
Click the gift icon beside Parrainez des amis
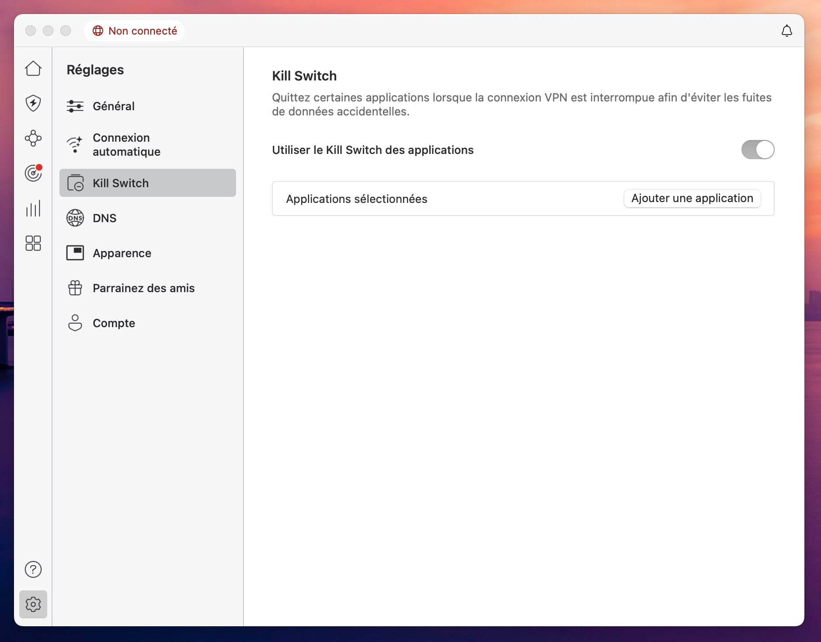pos(75,288)
